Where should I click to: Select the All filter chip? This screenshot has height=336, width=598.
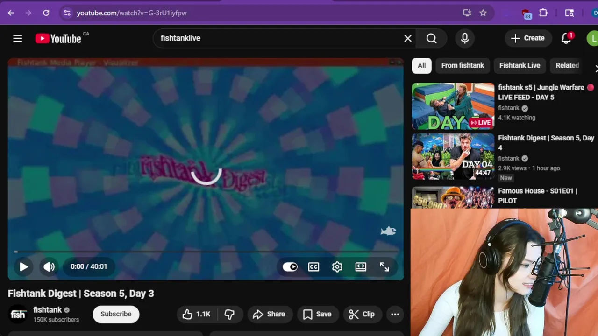click(422, 65)
